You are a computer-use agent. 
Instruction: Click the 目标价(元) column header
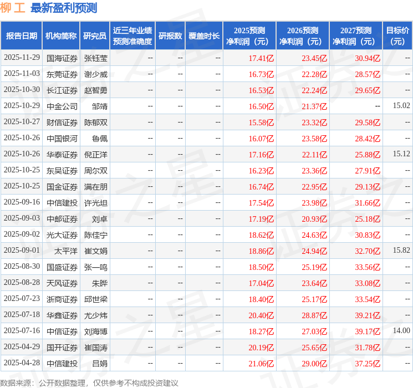[x=397, y=35]
